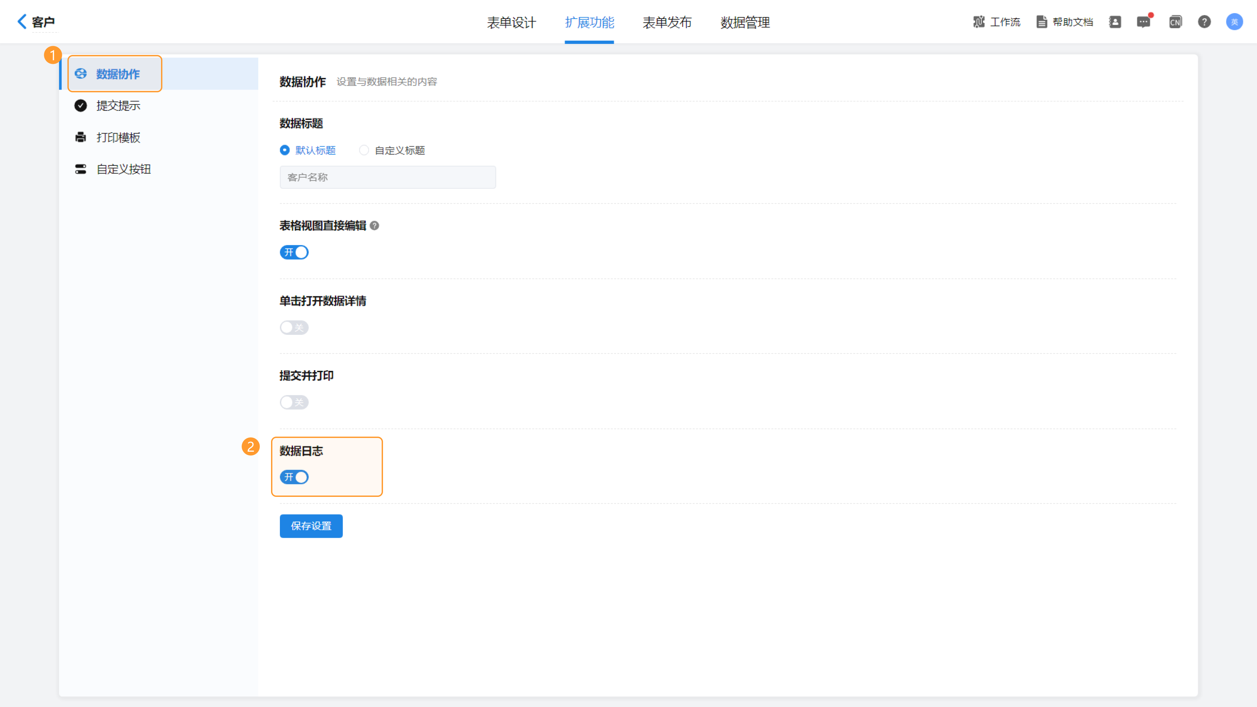Screen dimensions: 1257x707
Task: Open the messages chat bubble icon
Action: pos(1143,22)
